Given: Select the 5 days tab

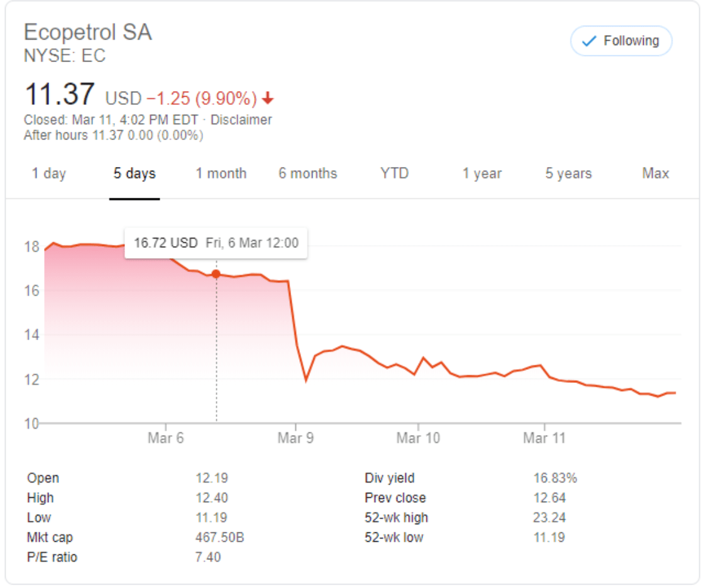Looking at the screenshot, I should pos(135,174).
